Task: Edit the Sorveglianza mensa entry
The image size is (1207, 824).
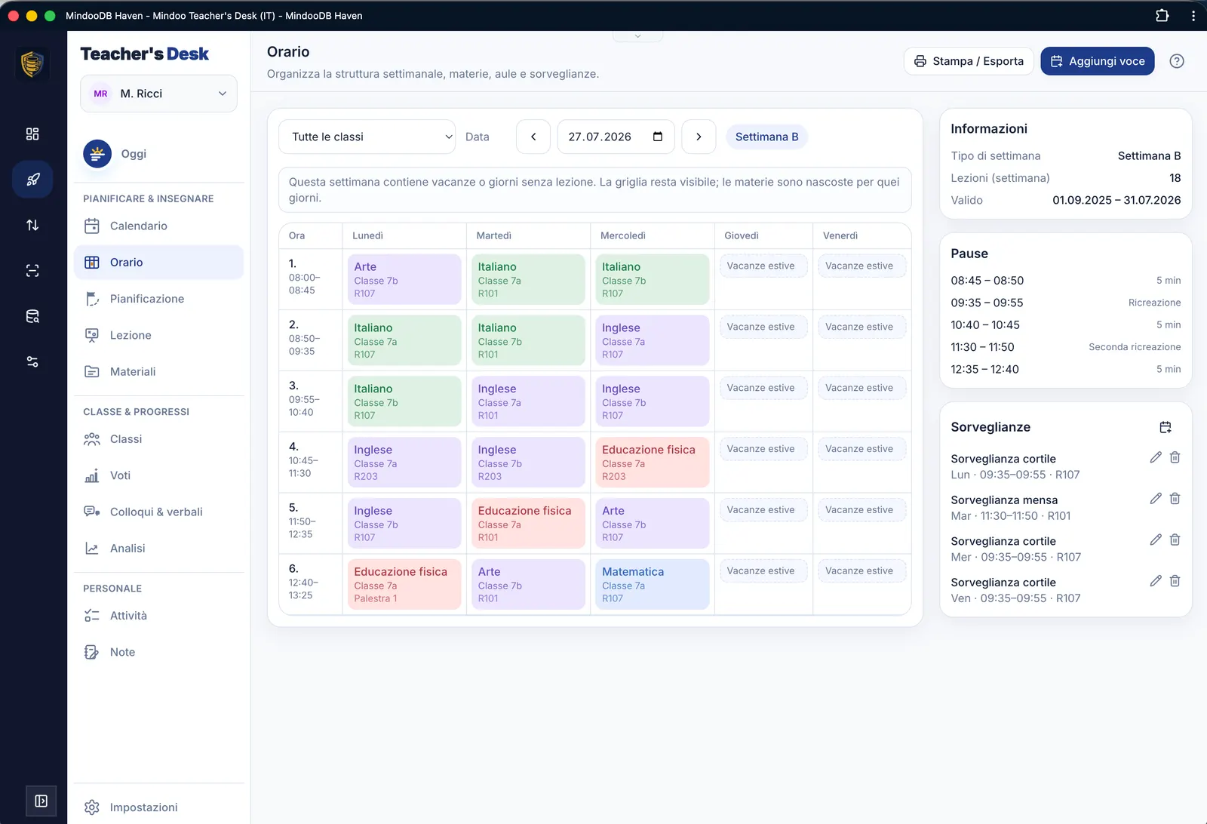Action: 1155,499
